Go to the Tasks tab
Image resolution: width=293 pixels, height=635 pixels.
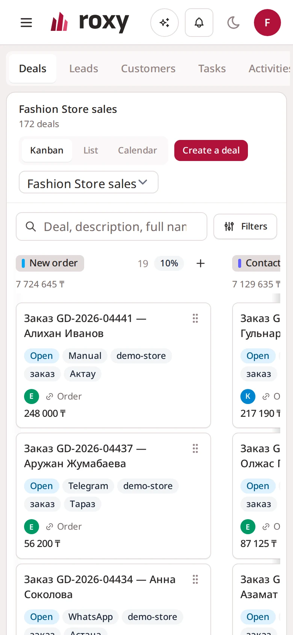tap(212, 68)
